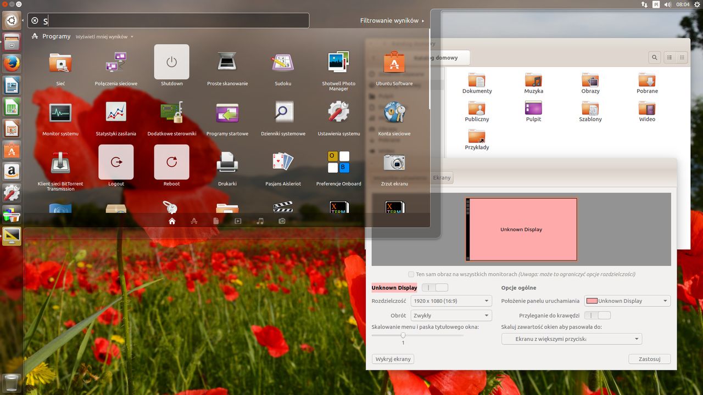Expand Filtrowanie wyników in the Dash

click(392, 21)
